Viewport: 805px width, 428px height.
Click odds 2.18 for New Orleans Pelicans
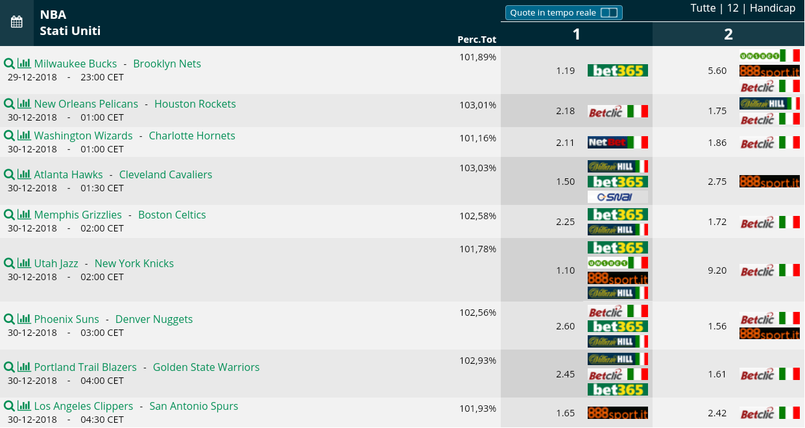click(566, 111)
